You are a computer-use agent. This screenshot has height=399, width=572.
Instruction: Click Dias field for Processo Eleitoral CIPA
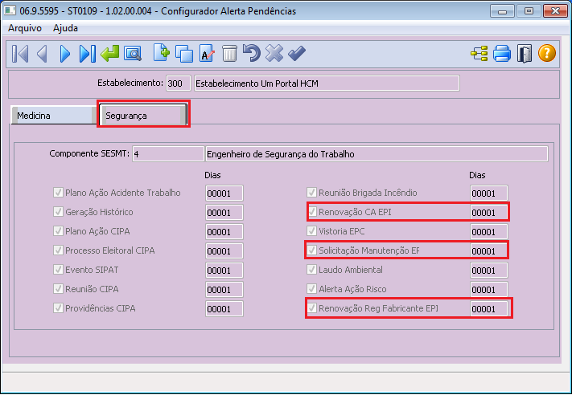[x=224, y=251]
